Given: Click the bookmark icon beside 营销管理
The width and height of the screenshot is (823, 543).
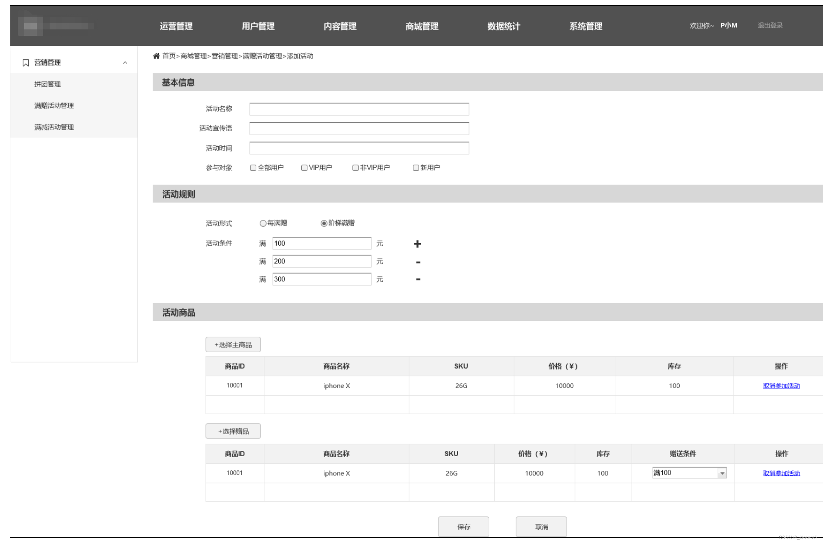Looking at the screenshot, I should click(26, 63).
